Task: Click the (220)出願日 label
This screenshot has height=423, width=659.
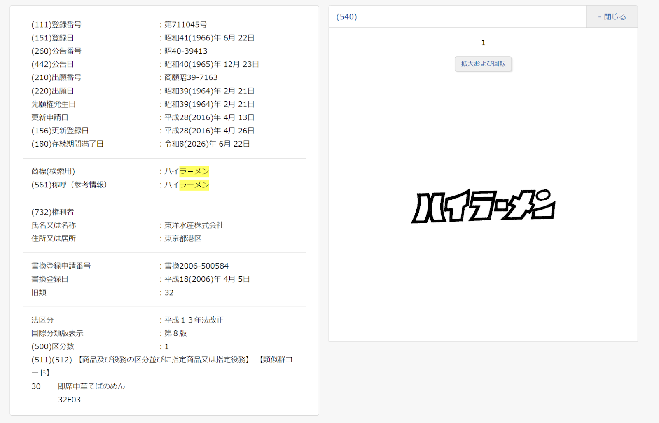Action: click(53, 91)
